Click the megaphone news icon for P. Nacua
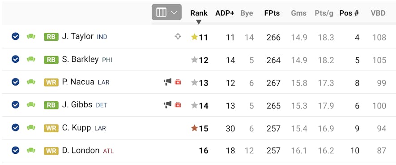Screen dimensions: 396x165 click(x=167, y=82)
